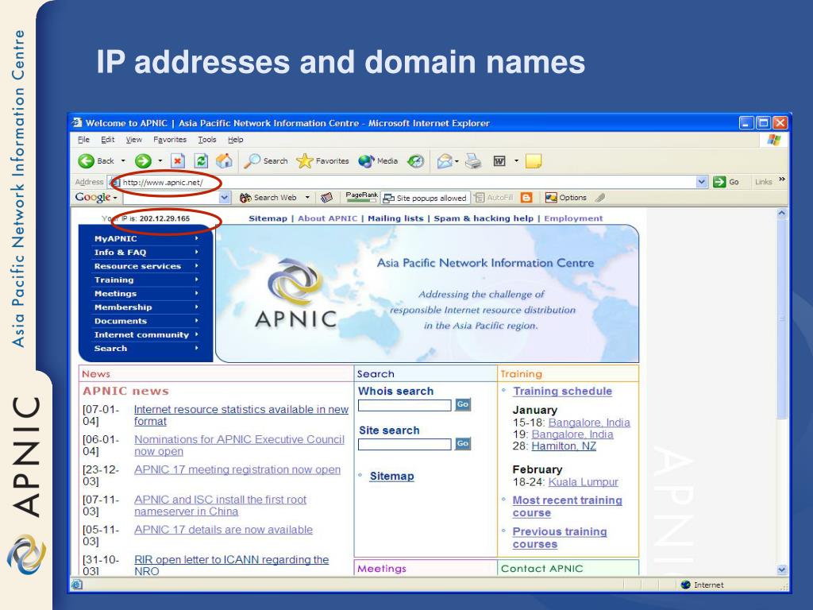Screen dimensions: 813x610
Task: Click Go next to Site search
Action: click(463, 443)
